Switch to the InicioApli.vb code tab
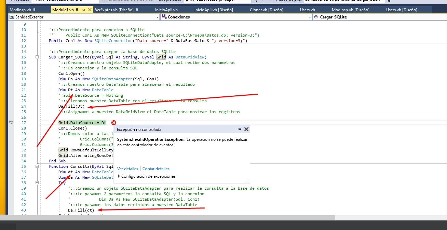Screen dimensions: 447x230 (x=166, y=10)
